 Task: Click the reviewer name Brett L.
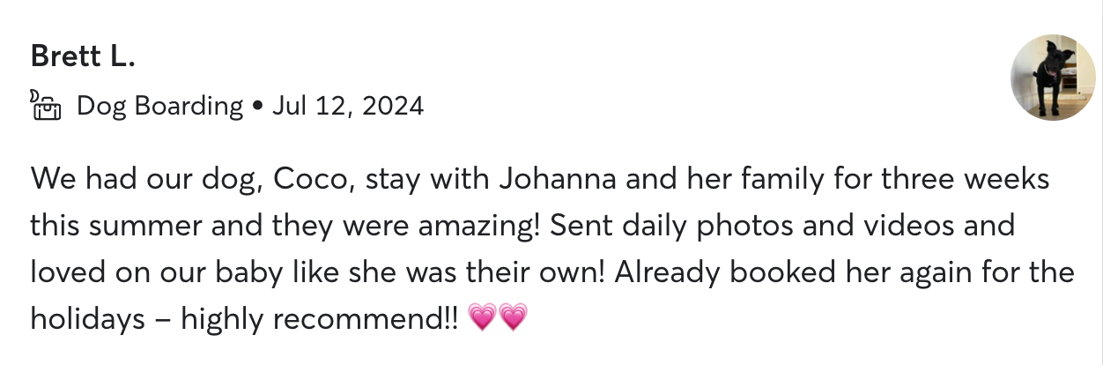(x=84, y=56)
